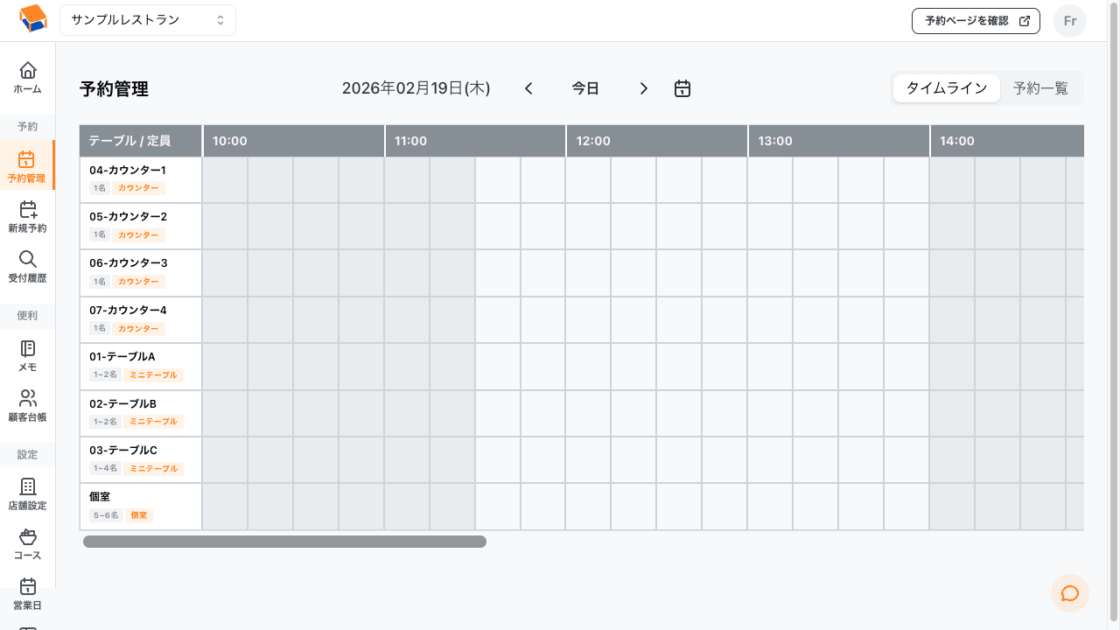Open the コース menu icon

[28, 537]
